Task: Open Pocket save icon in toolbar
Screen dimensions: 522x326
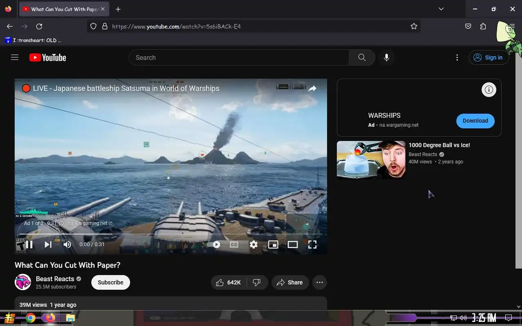Action: pyautogui.click(x=468, y=26)
